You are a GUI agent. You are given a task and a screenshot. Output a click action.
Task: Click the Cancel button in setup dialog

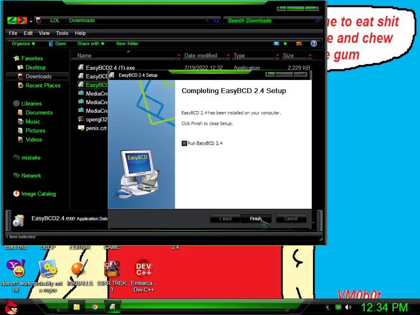coord(291,219)
